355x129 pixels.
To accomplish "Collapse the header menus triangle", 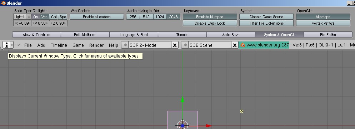I will click(19, 45).
